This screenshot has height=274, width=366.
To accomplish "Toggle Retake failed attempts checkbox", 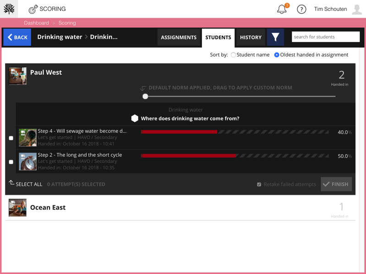I will (x=259, y=184).
